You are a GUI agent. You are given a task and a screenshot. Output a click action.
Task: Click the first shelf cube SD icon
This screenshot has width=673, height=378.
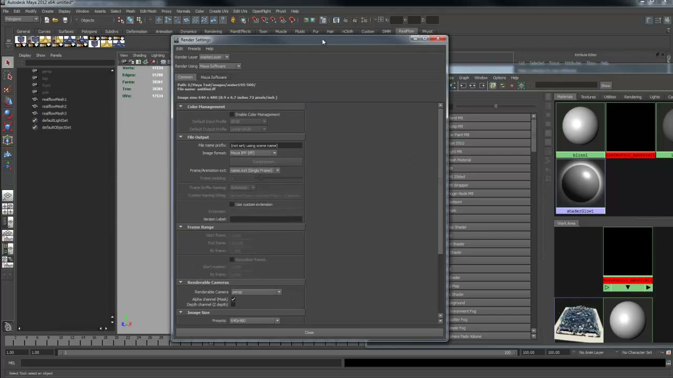pos(21,41)
